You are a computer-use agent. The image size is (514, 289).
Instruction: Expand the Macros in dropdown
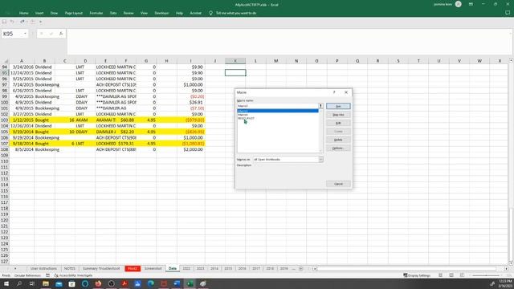(321, 159)
